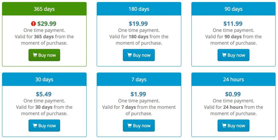Click the bold '24 hours' validity text
The height and width of the screenshot is (140, 278).
233,107
